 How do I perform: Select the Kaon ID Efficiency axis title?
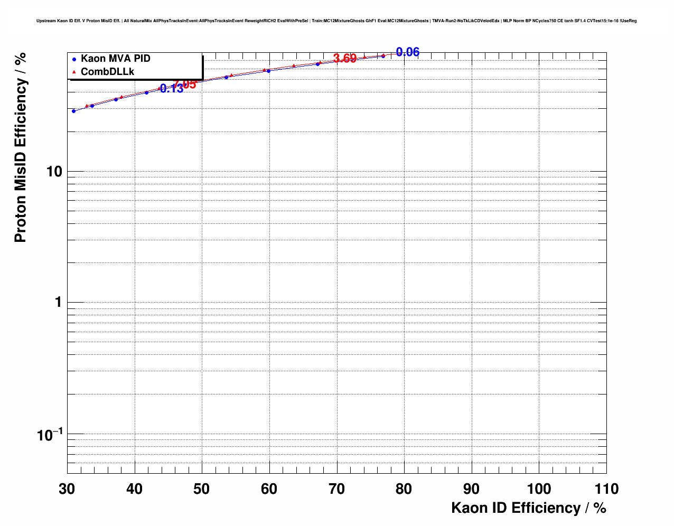(529, 508)
